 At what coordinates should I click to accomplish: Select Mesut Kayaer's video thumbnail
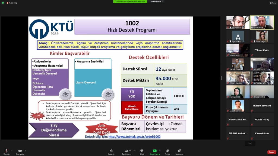(238, 106)
